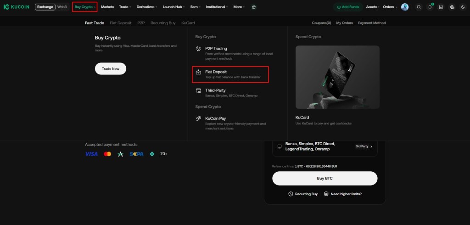Open the user profile avatar
The height and width of the screenshot is (225, 470).
pos(405,7)
